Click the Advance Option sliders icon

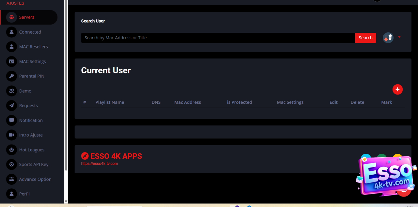click(x=12, y=179)
